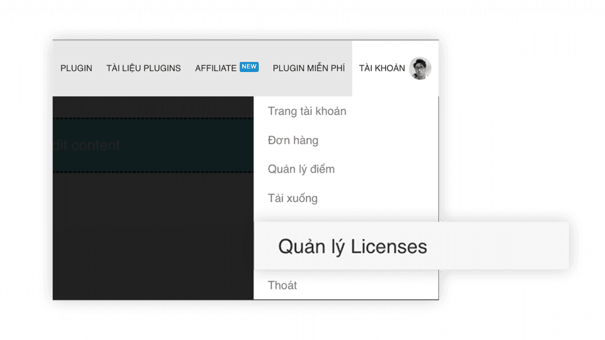Click the dark area below content block
The width and height of the screenshot is (605, 340).
tap(152, 236)
